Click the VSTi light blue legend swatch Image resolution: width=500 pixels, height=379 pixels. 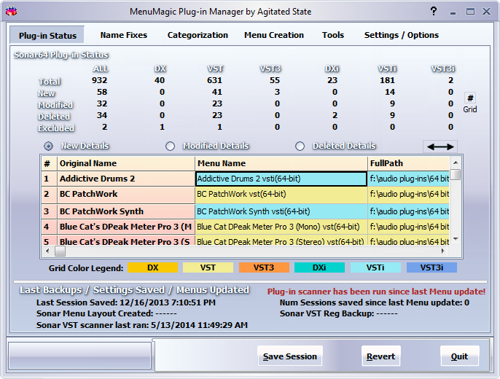coord(375,267)
